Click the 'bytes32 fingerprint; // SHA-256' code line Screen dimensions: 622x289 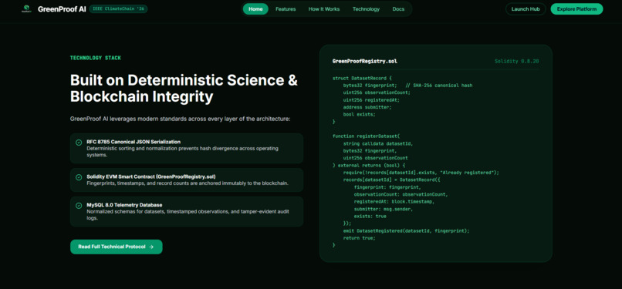(x=407, y=86)
